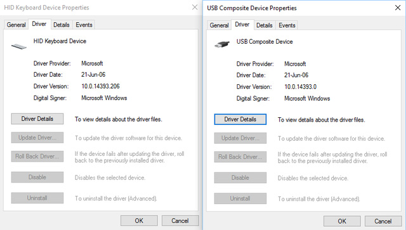Click Driver Details in USB Composite window
406x230 pixels.
[240, 119]
